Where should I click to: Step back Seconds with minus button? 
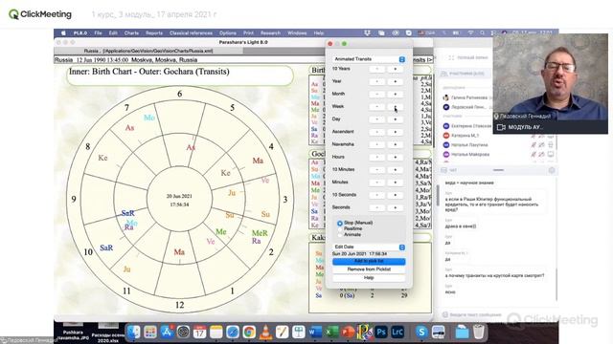click(x=376, y=207)
